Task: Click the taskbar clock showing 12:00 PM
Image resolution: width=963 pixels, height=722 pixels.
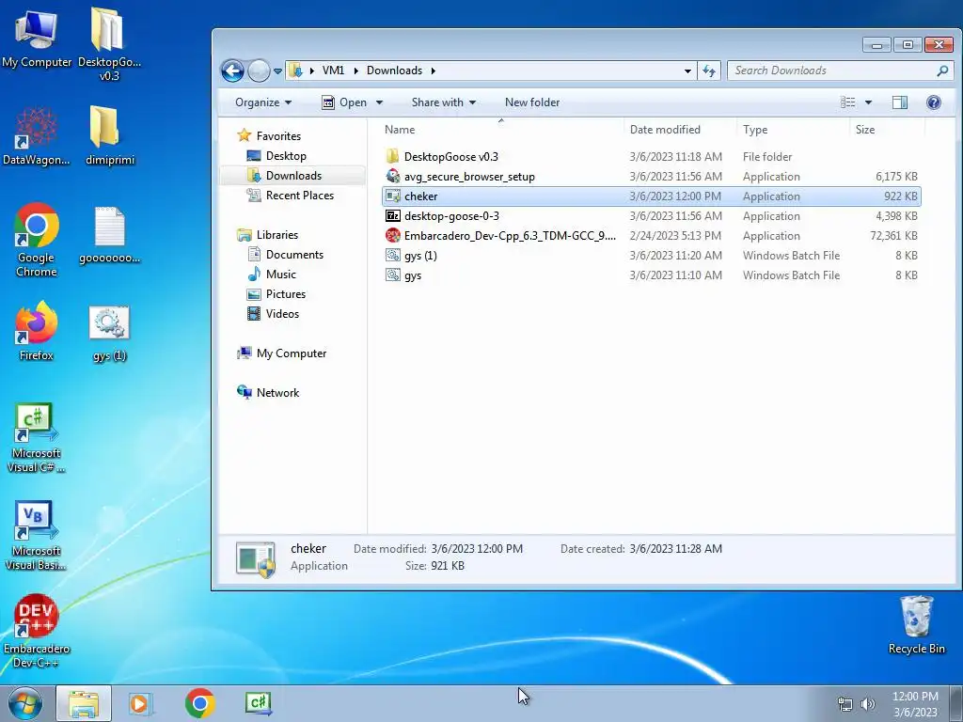Action: (915, 703)
